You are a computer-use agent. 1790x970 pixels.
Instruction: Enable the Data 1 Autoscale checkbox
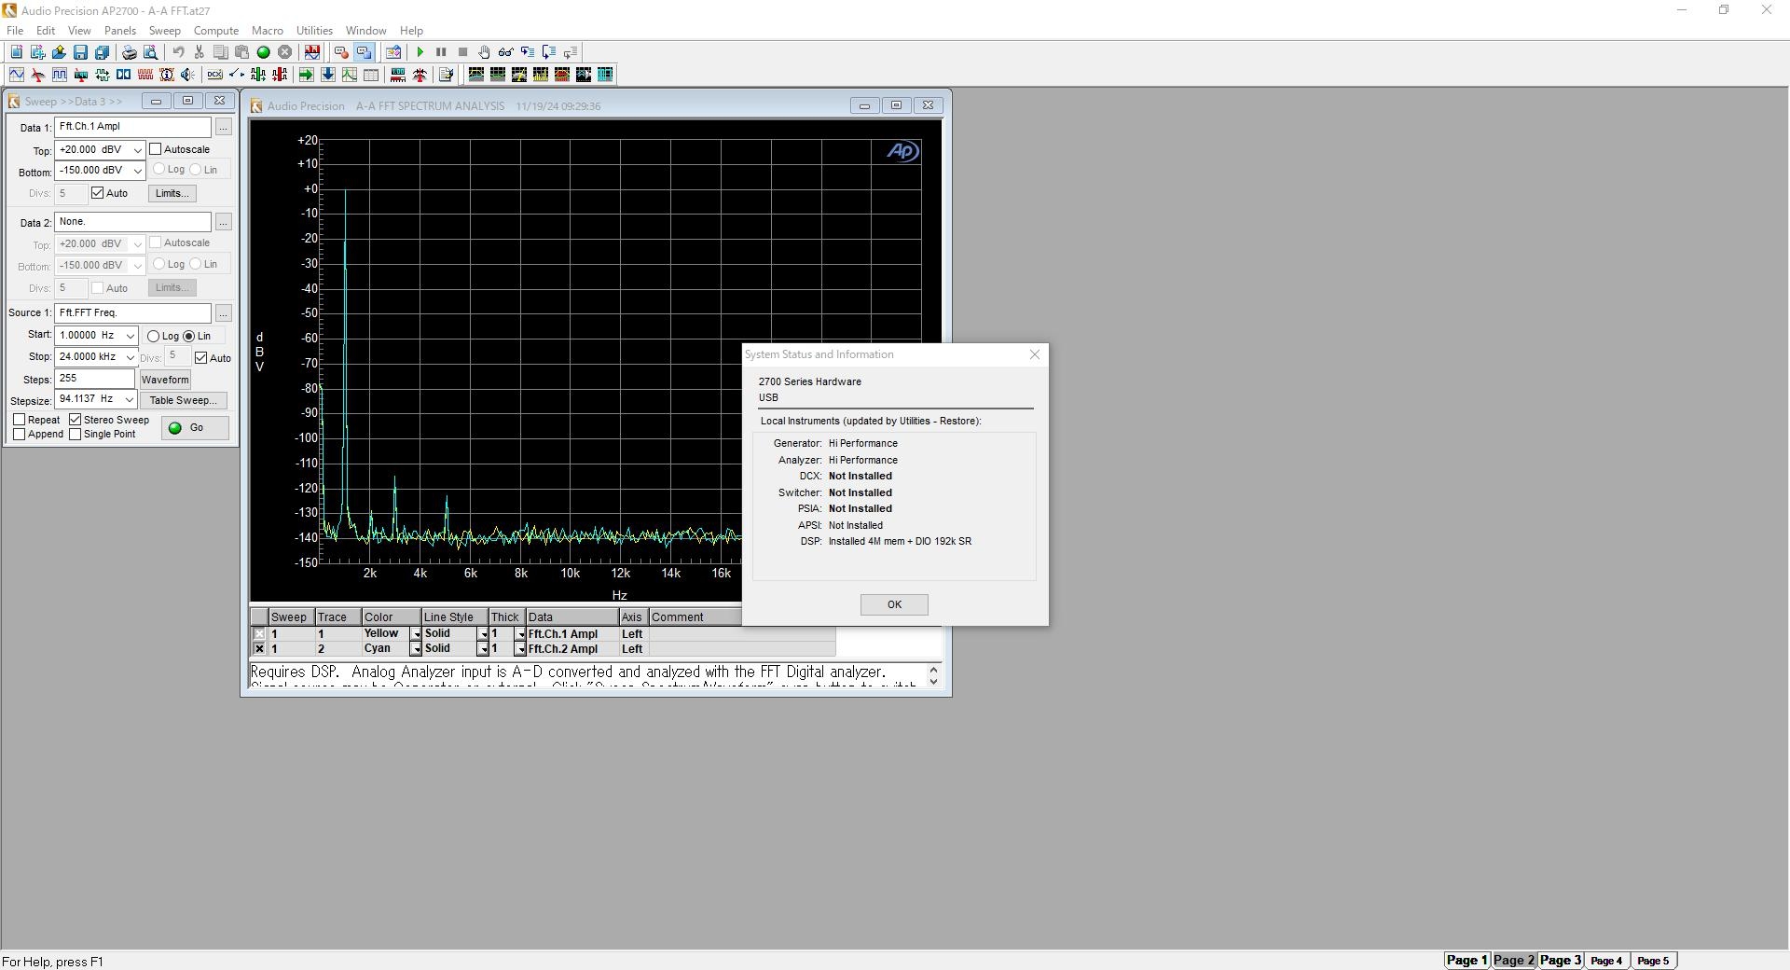156,149
